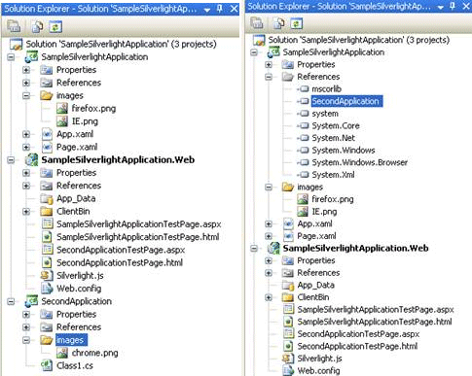Image resolution: width=472 pixels, height=376 pixels.
Task: Click the SecondApplication project icon in left panel
Action: pos(31,301)
